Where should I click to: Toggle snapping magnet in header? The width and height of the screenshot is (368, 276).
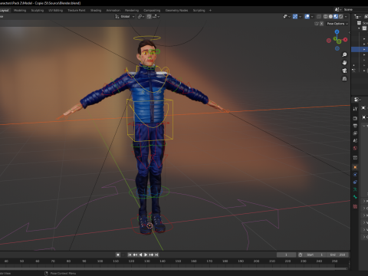149,17
